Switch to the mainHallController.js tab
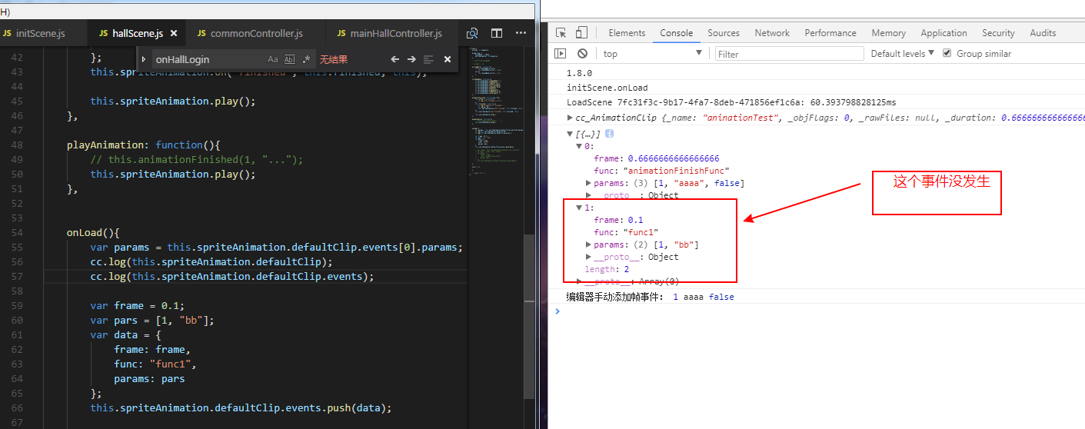Viewport: 1085px width, 429px height. (x=396, y=34)
